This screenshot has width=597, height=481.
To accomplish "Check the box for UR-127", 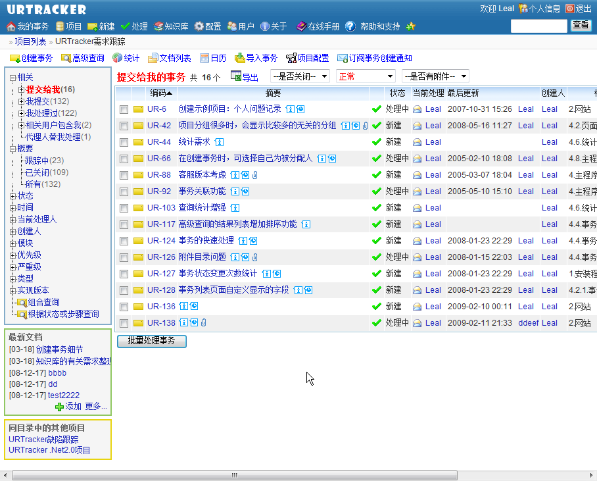I will pyautogui.click(x=124, y=274).
